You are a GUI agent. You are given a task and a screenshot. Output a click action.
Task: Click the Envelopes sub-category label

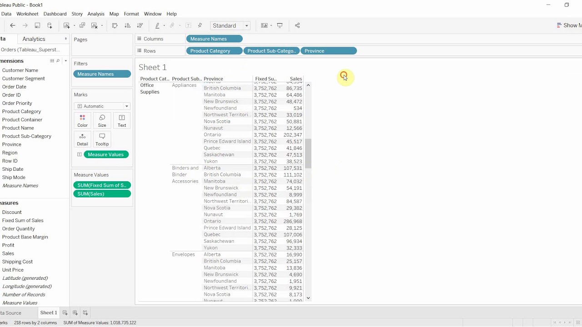click(183, 254)
